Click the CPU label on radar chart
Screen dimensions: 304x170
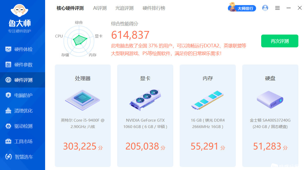[x=59, y=36]
